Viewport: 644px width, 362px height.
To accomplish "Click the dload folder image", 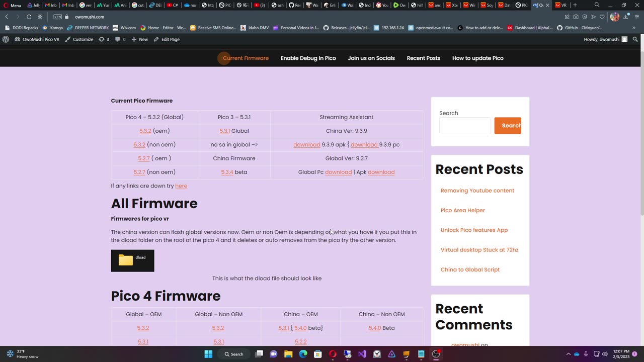I will point(132,260).
